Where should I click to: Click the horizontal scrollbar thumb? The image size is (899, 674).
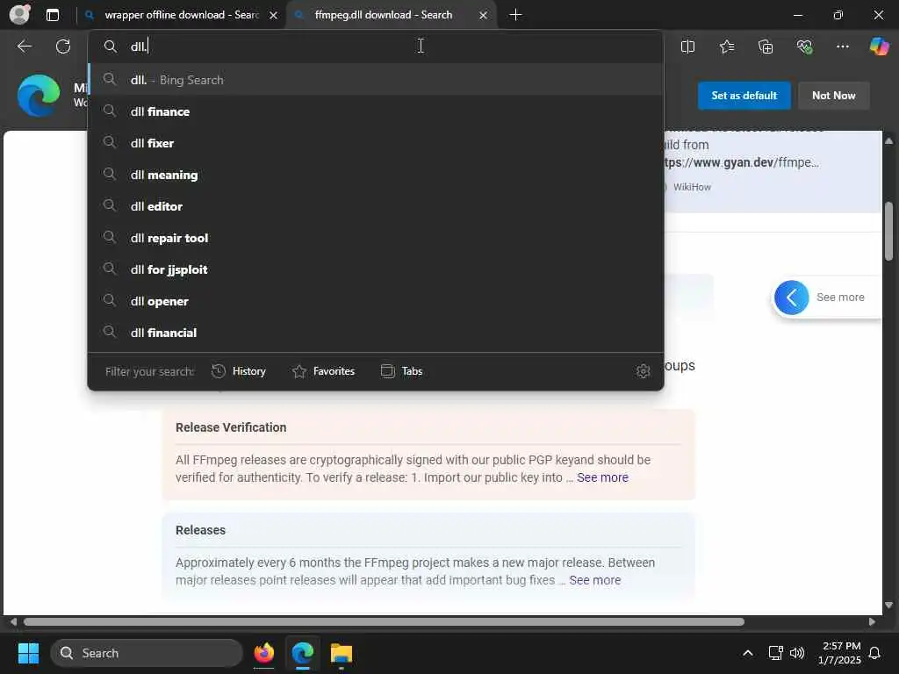(384, 622)
